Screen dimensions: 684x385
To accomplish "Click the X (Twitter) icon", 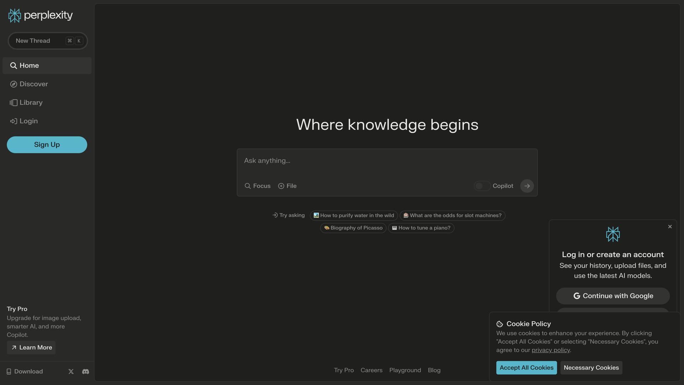I will tap(71, 371).
